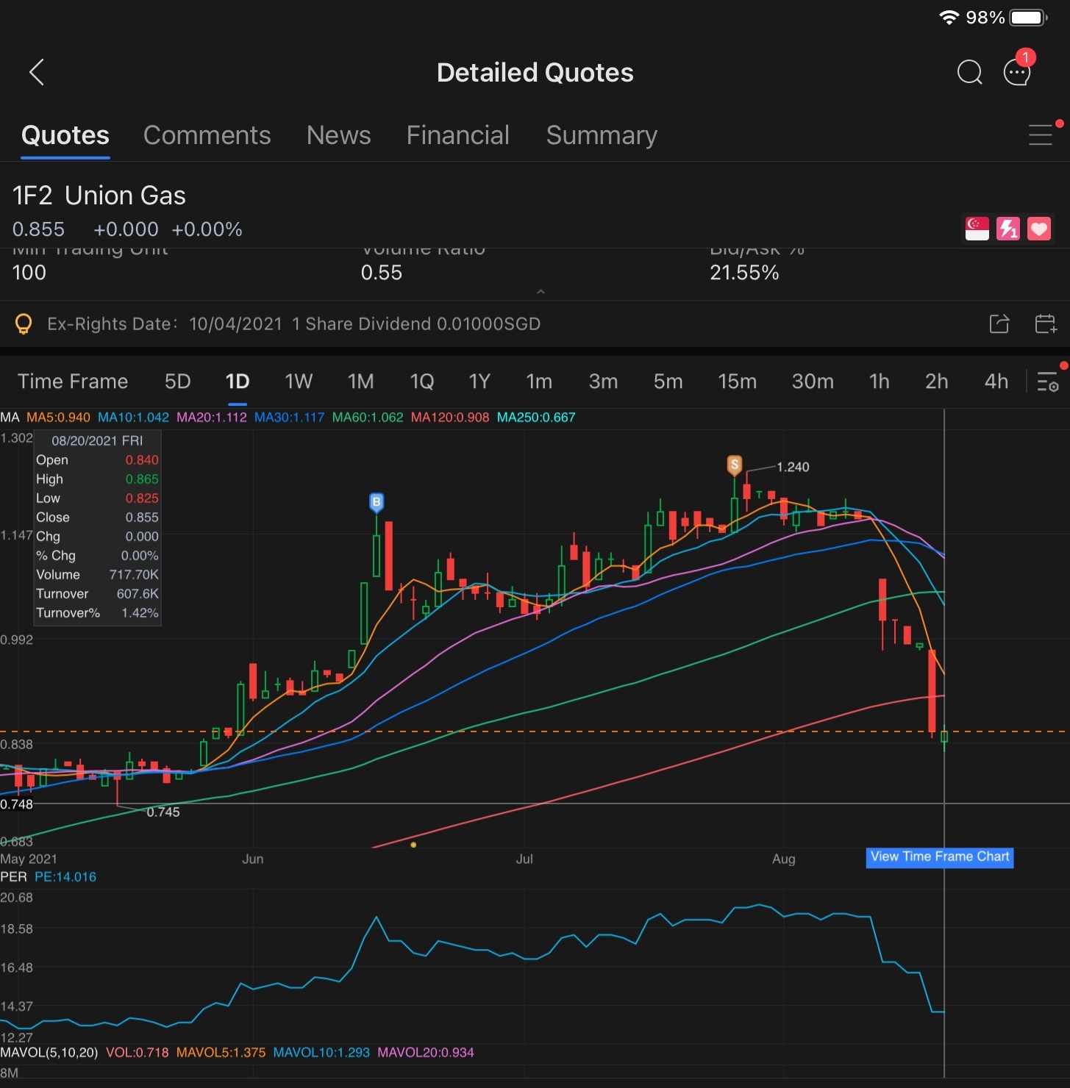Tap the MA30:1.117 indicator label
This screenshot has height=1088, width=1070.
tap(289, 418)
